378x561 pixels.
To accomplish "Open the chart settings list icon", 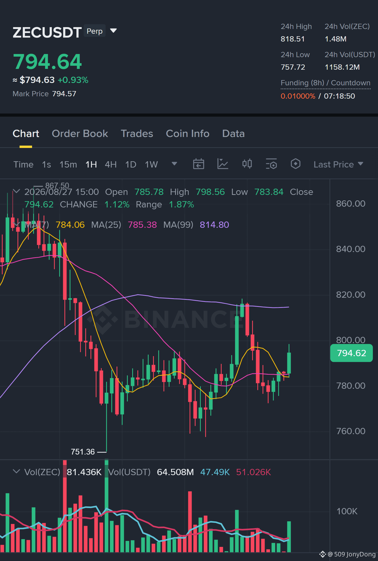I will [271, 164].
